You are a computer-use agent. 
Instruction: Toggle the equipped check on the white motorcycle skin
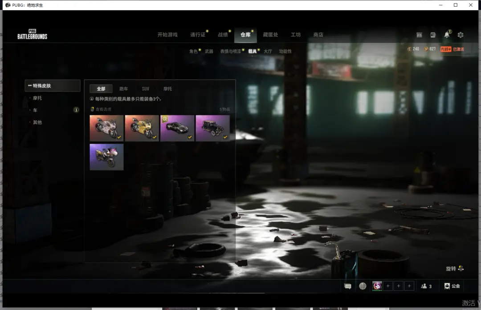[119, 137]
